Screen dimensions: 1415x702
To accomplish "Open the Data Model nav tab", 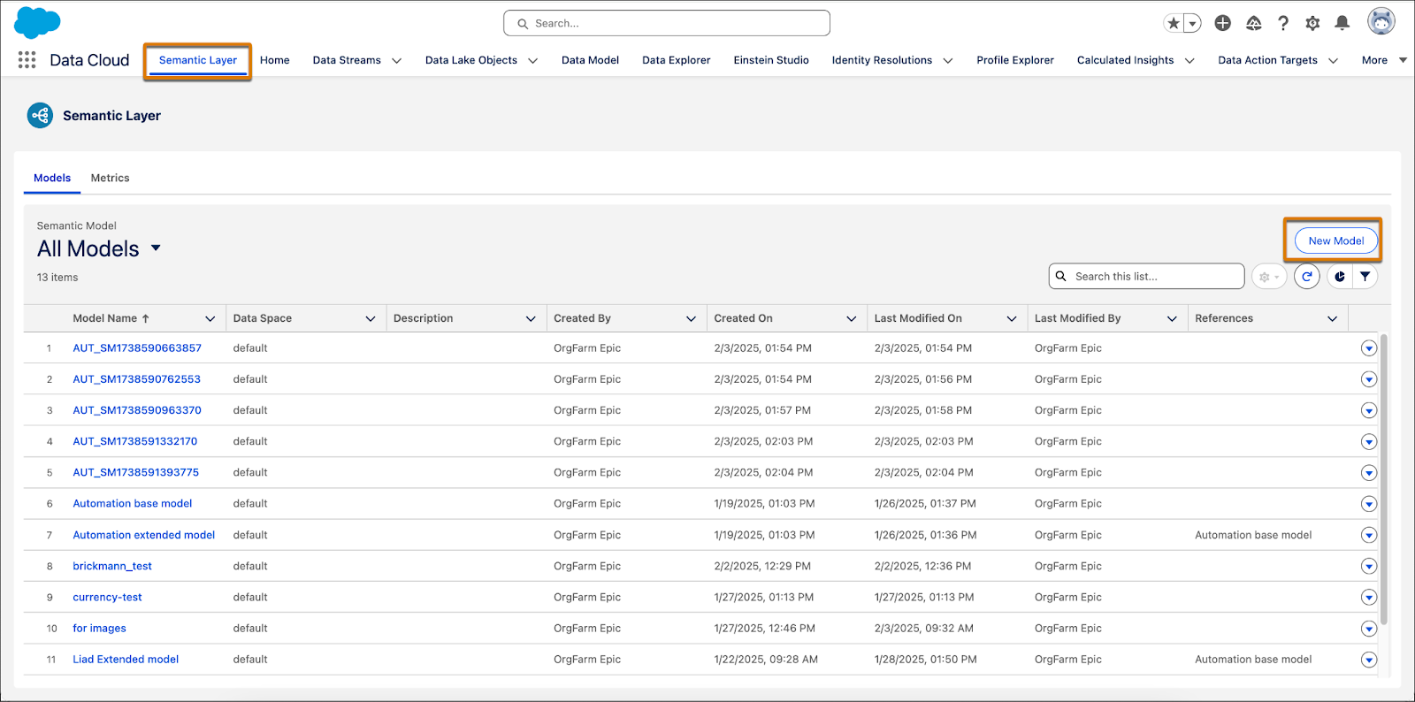I will [x=590, y=60].
